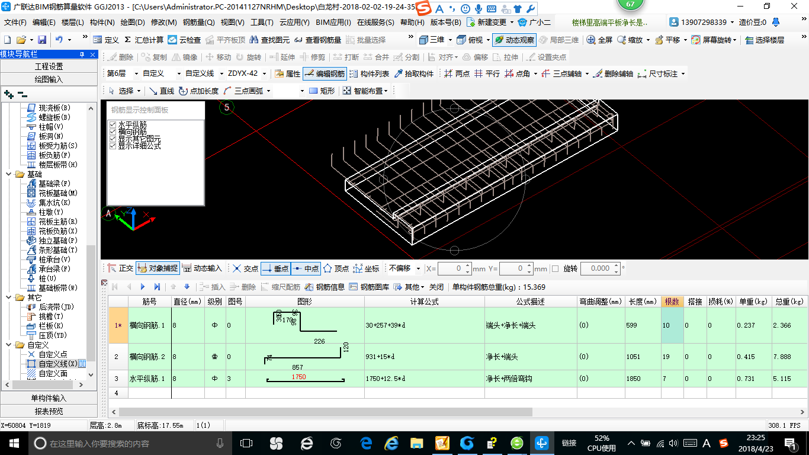The image size is (809, 455).
Task: Click 查找图元 find element tool
Action: 269,40
